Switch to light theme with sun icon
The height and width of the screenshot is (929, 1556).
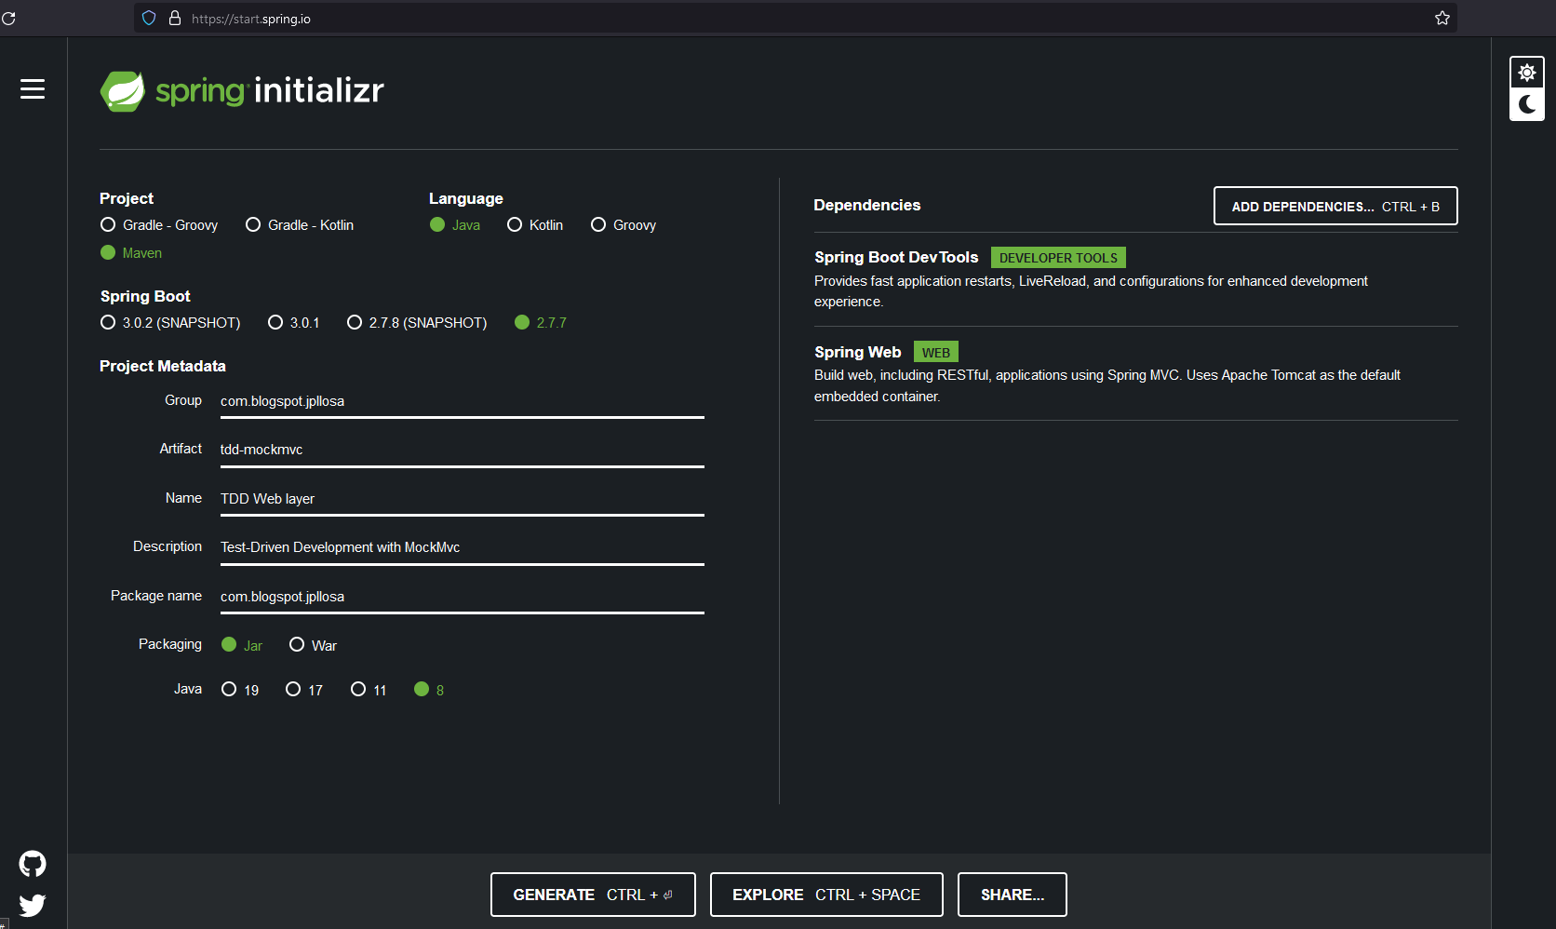pyautogui.click(x=1526, y=71)
